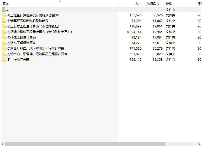
Task: Click the size value 93,184
Action: pos(136,37)
